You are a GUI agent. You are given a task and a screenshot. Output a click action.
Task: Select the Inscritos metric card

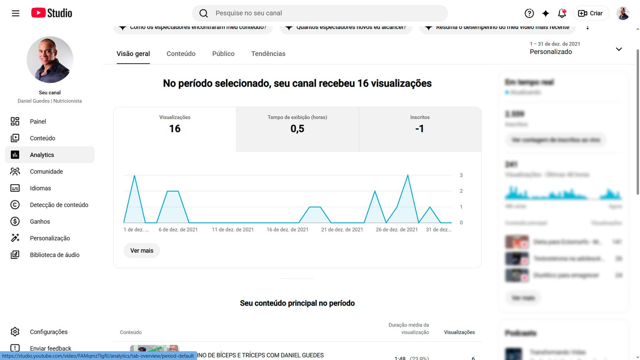420,129
